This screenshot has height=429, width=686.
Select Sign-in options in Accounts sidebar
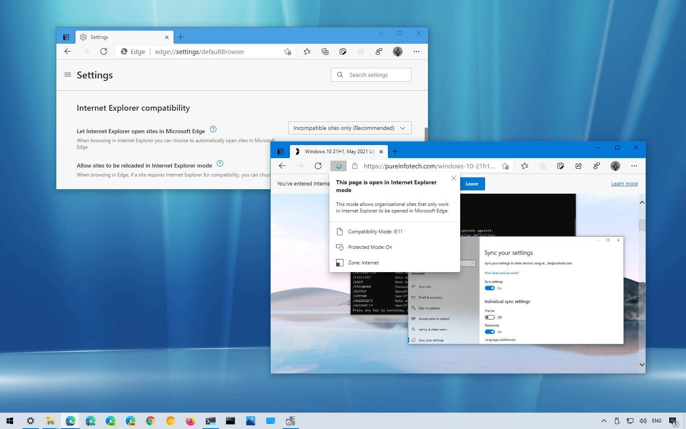coord(429,308)
